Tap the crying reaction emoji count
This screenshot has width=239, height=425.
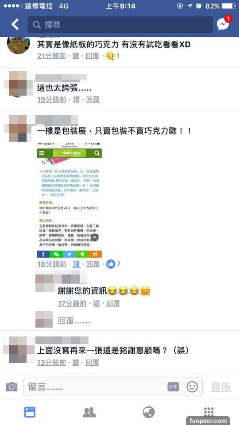[x=112, y=56]
